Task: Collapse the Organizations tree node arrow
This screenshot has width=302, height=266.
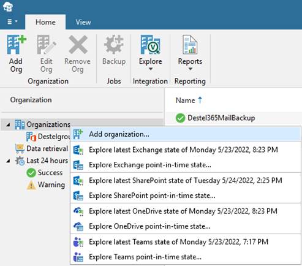Action: (8, 124)
